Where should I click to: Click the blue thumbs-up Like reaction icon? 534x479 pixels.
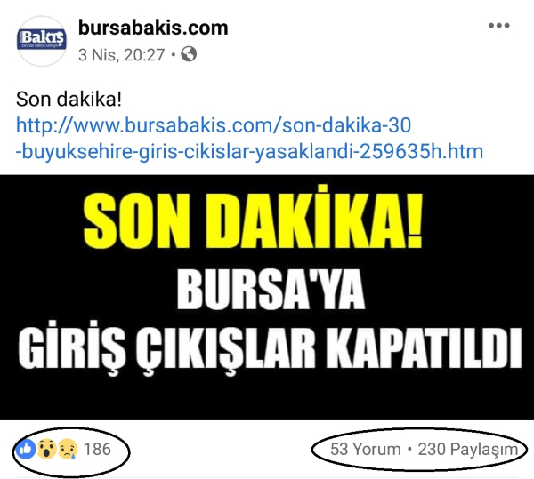26,449
